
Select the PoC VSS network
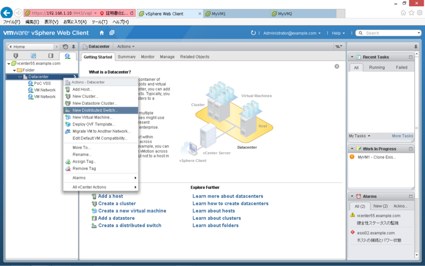point(42,84)
